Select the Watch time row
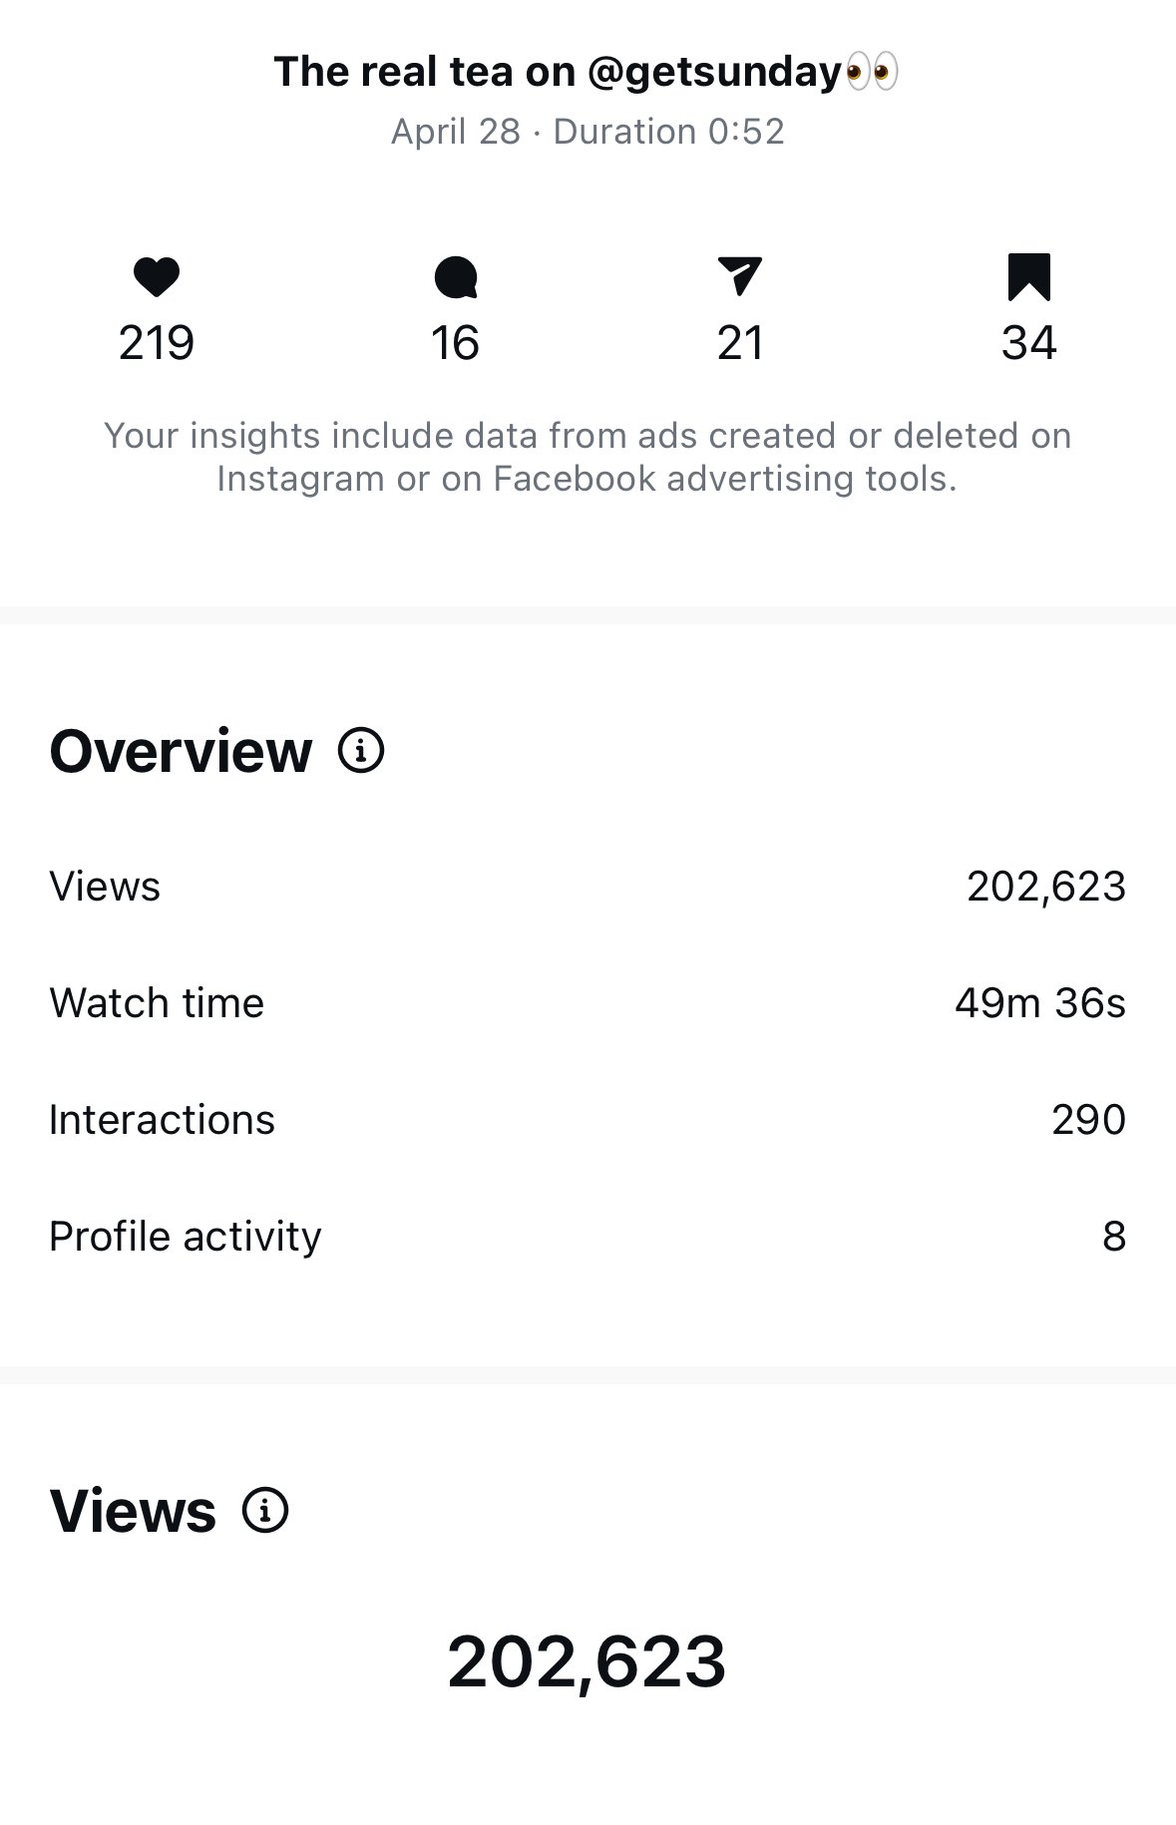This screenshot has height=1825, width=1176. (588, 1003)
